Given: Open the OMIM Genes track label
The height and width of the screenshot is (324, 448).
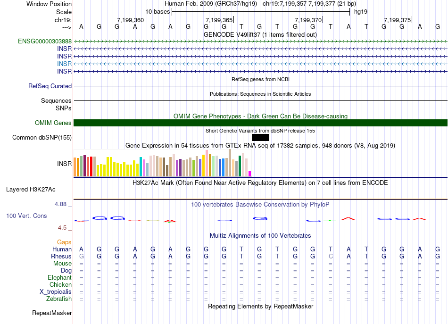Looking at the screenshot, I should 53,123.
